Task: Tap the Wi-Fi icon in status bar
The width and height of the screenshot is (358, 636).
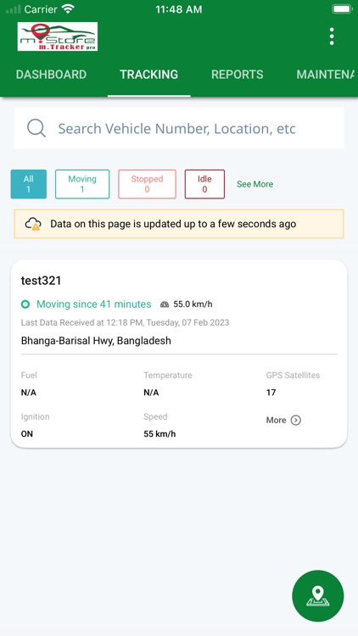Action: pyautogui.click(x=69, y=9)
